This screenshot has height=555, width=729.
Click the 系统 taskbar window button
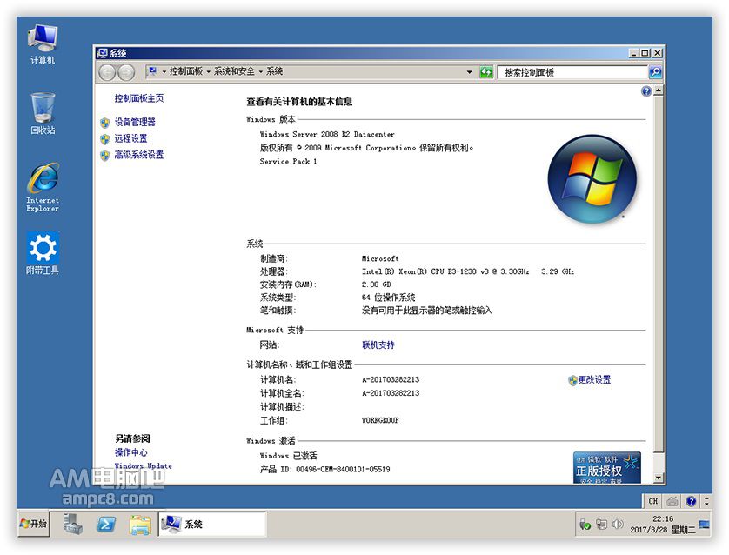pos(212,525)
